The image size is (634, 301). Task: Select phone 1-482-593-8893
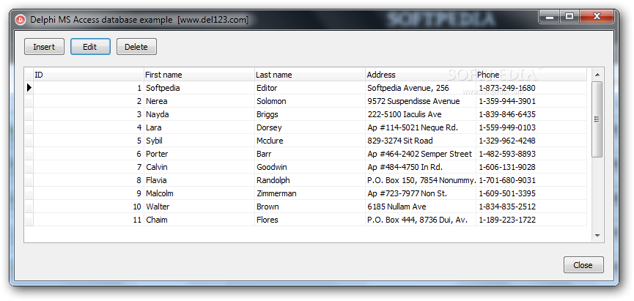click(531, 154)
